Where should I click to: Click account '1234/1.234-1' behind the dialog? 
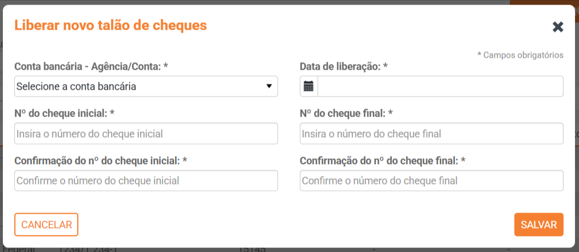coord(89,249)
